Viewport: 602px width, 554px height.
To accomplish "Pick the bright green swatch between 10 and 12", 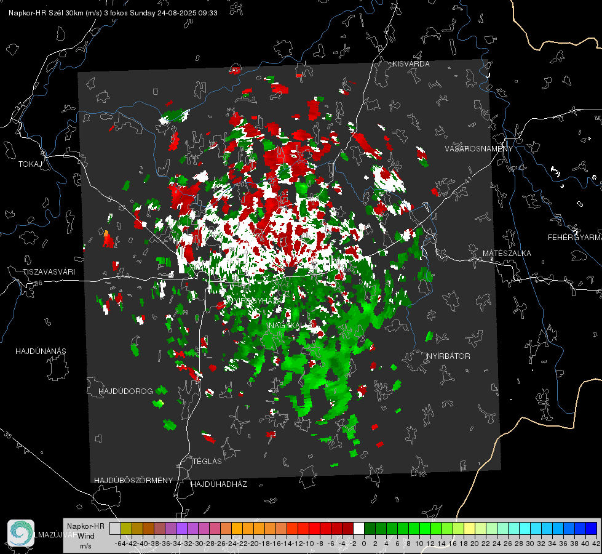I will pyautogui.click(x=425, y=528).
